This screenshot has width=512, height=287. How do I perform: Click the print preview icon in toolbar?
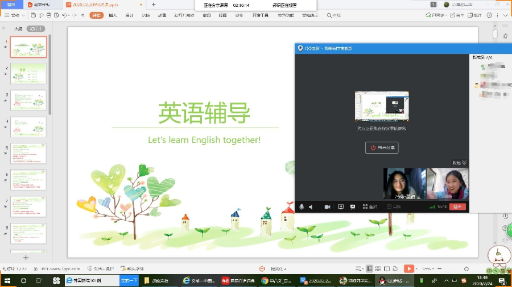pos(56,15)
